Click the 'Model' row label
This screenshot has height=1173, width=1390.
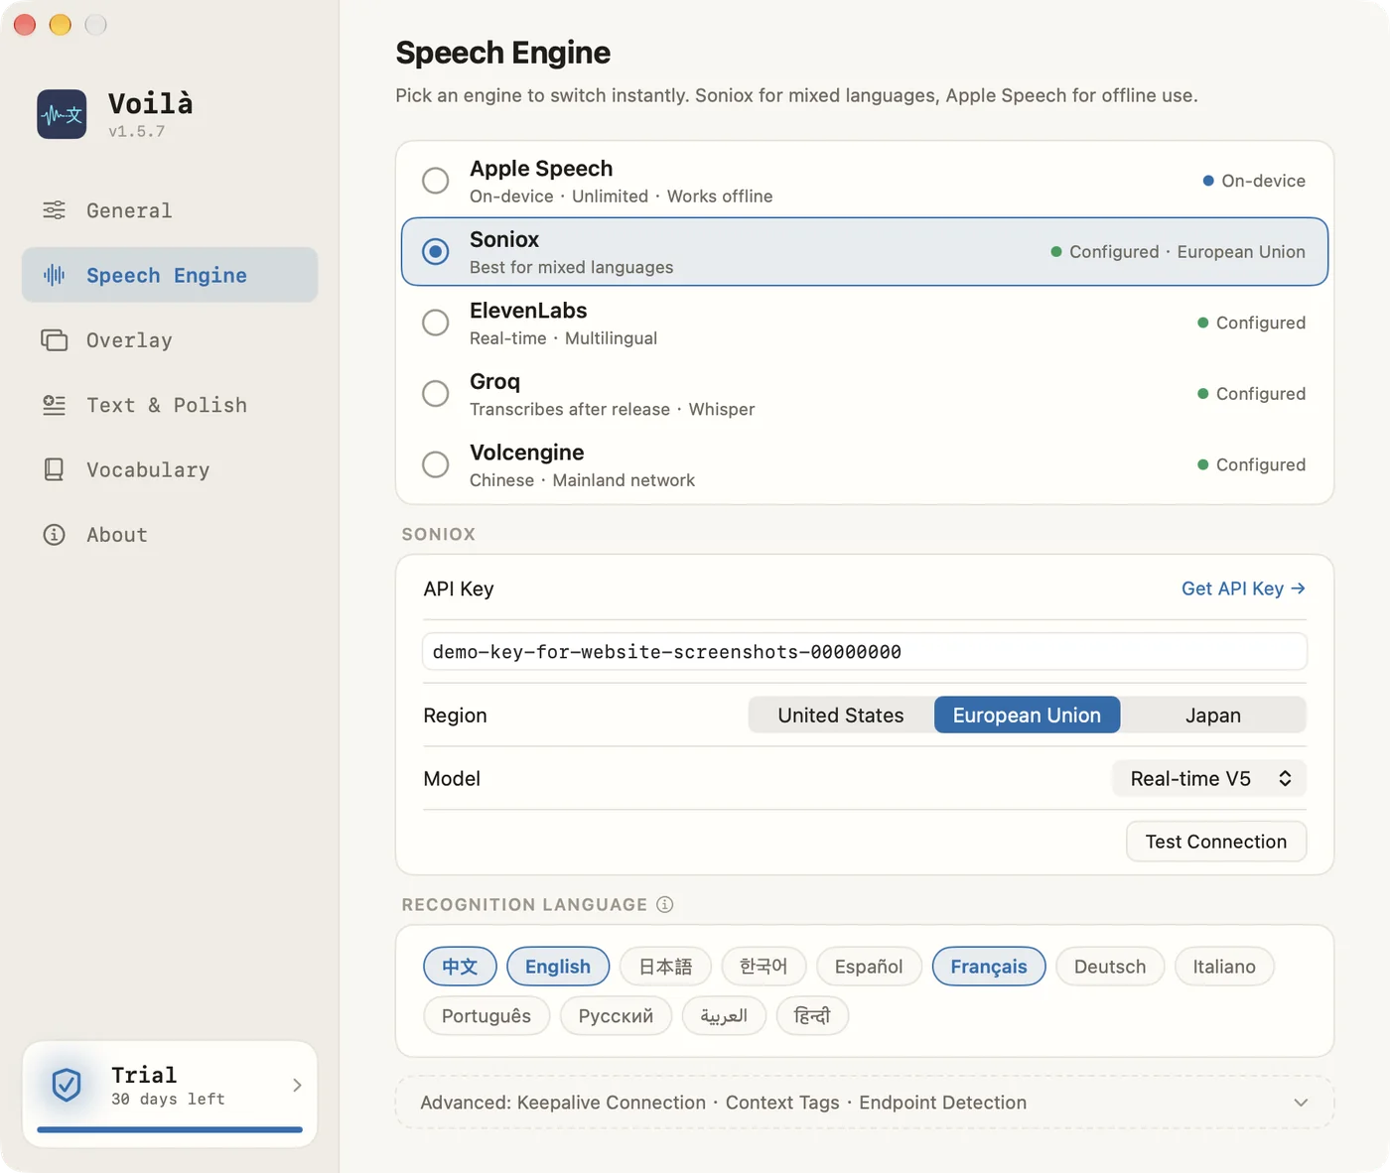[452, 779]
